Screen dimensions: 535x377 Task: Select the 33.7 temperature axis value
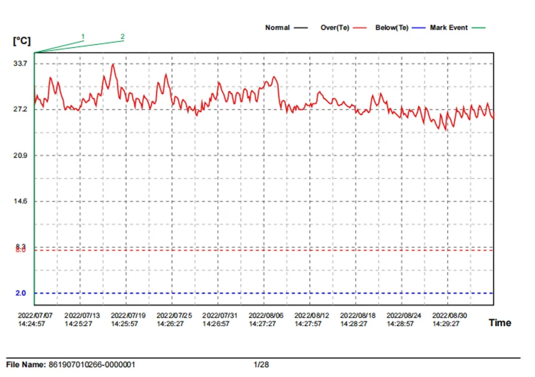coord(20,64)
